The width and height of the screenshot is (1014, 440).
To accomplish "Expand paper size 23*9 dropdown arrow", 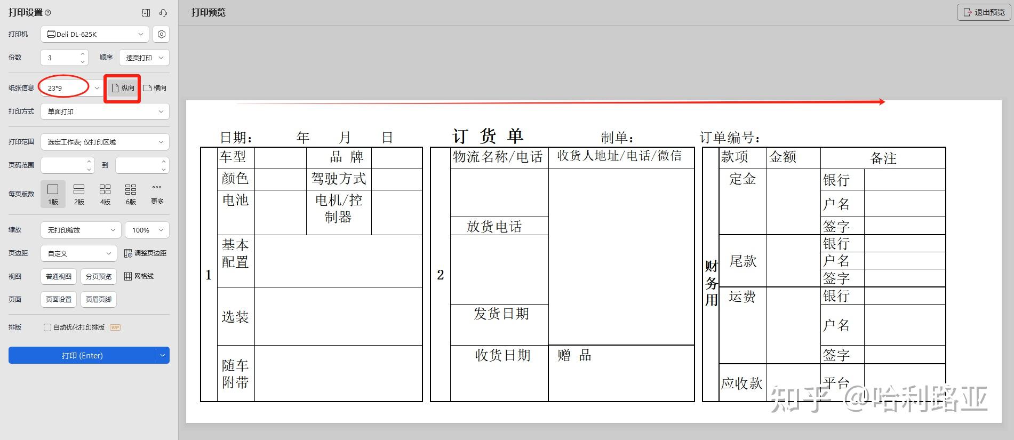I will click(x=97, y=88).
